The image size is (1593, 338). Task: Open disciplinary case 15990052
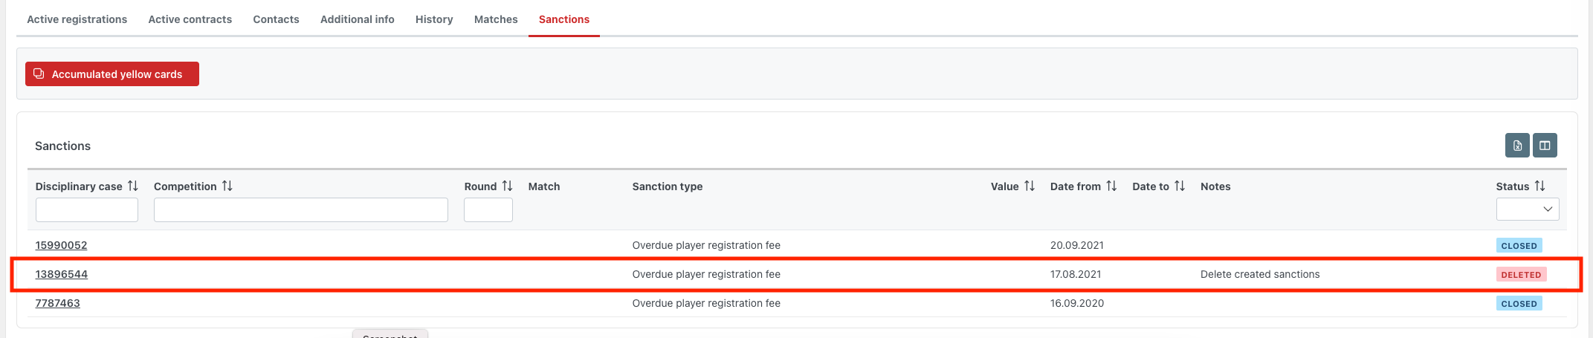click(x=61, y=245)
